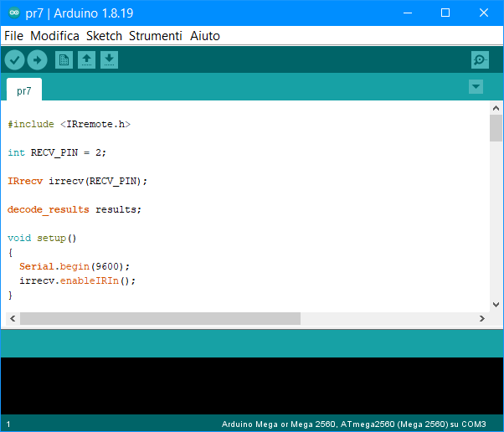Image resolution: width=504 pixels, height=432 pixels.
Task: Upload sketch with the arrow icon
Action: click(38, 59)
